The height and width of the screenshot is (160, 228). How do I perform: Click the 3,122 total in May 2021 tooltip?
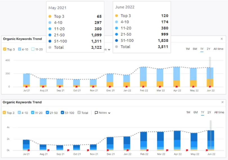[96, 47]
